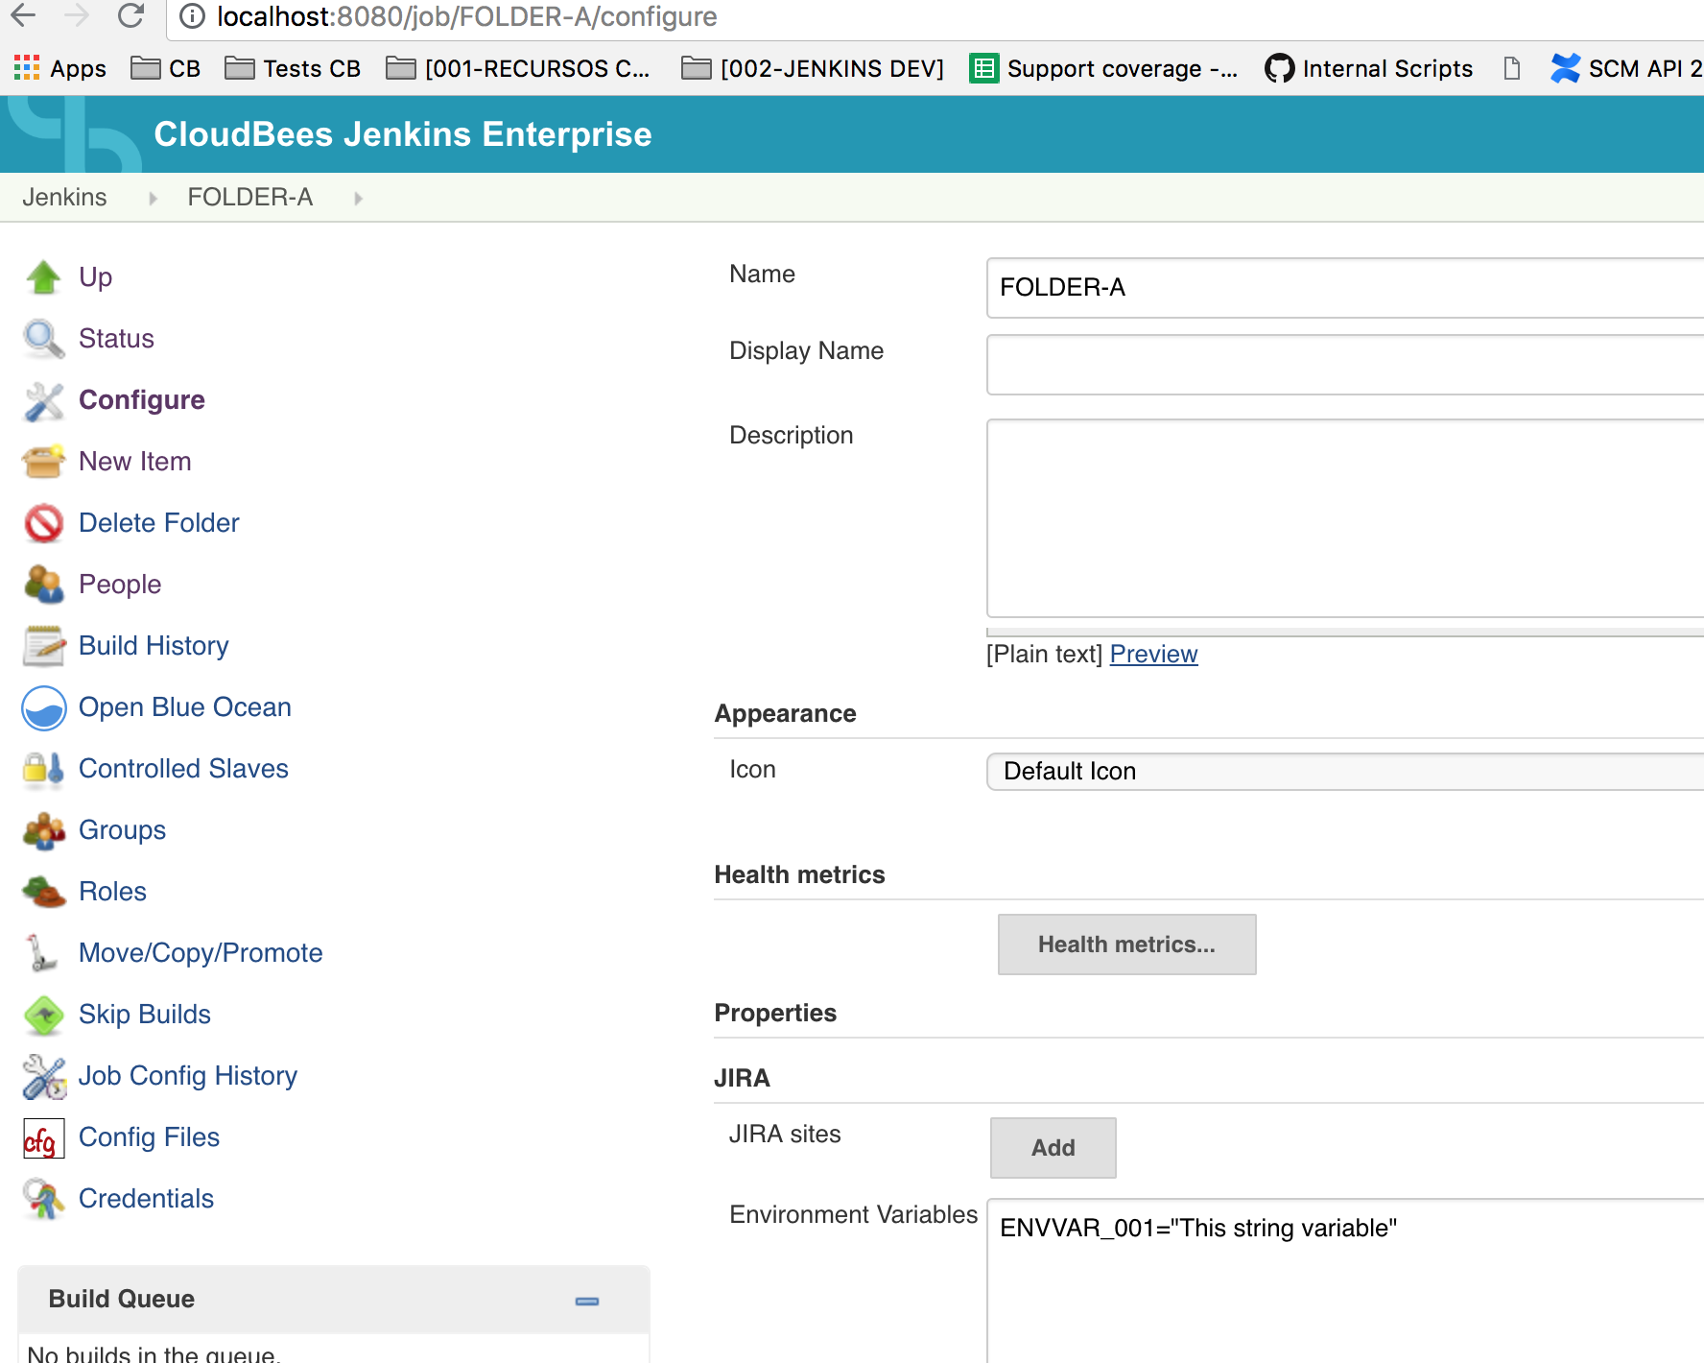Click the Config Files cfg icon
Image resolution: width=1704 pixels, height=1363 pixels.
[x=43, y=1138]
